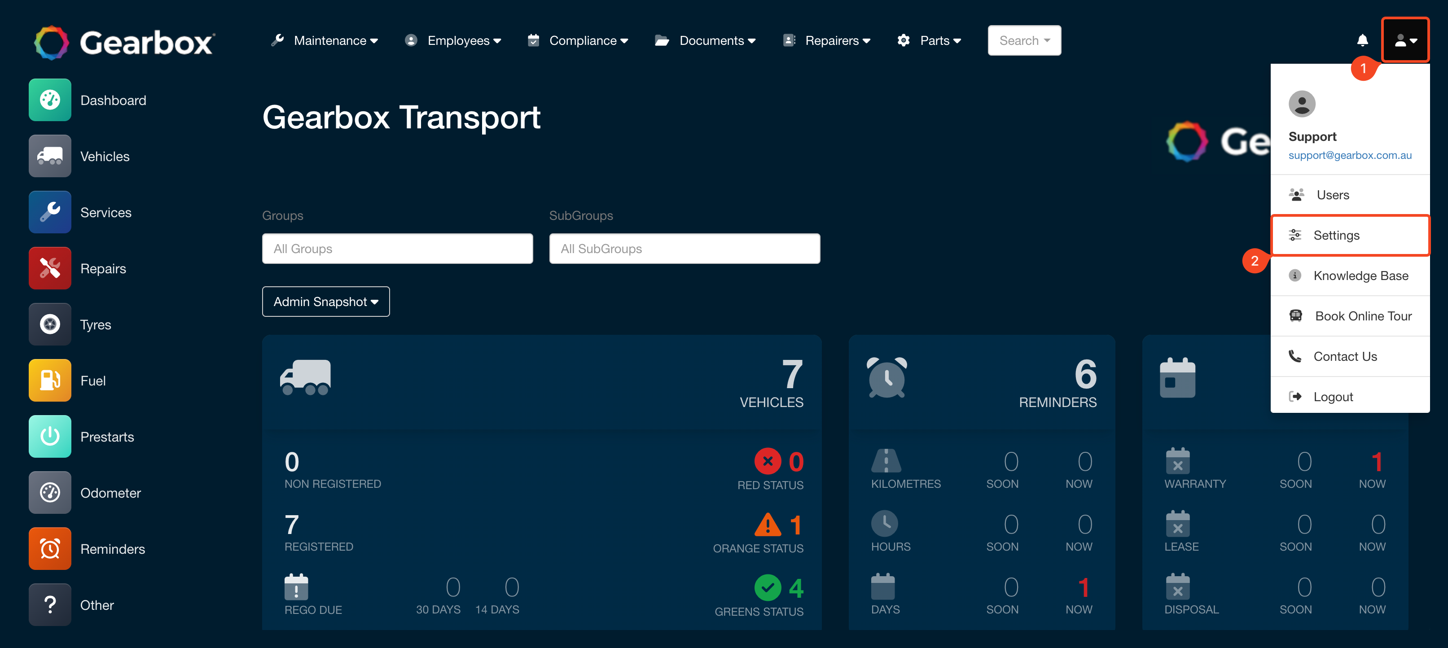The image size is (1448, 648).
Task: Click the Warranty calendar icon
Action: tap(1177, 461)
